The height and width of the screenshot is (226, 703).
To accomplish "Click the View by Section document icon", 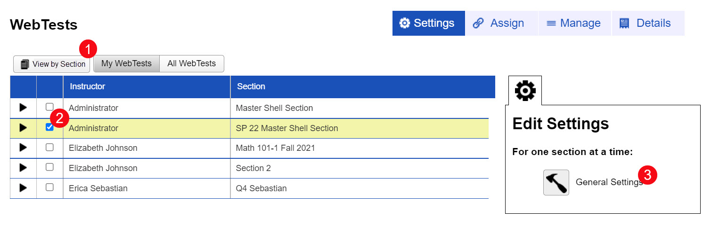I will tap(25, 64).
